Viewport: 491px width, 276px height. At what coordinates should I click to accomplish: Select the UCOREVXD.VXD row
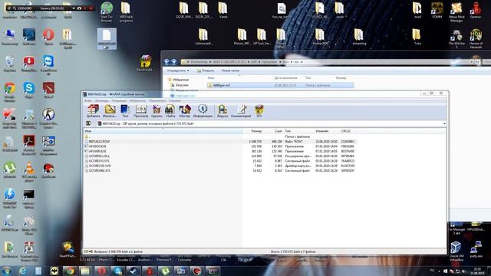pos(220,166)
